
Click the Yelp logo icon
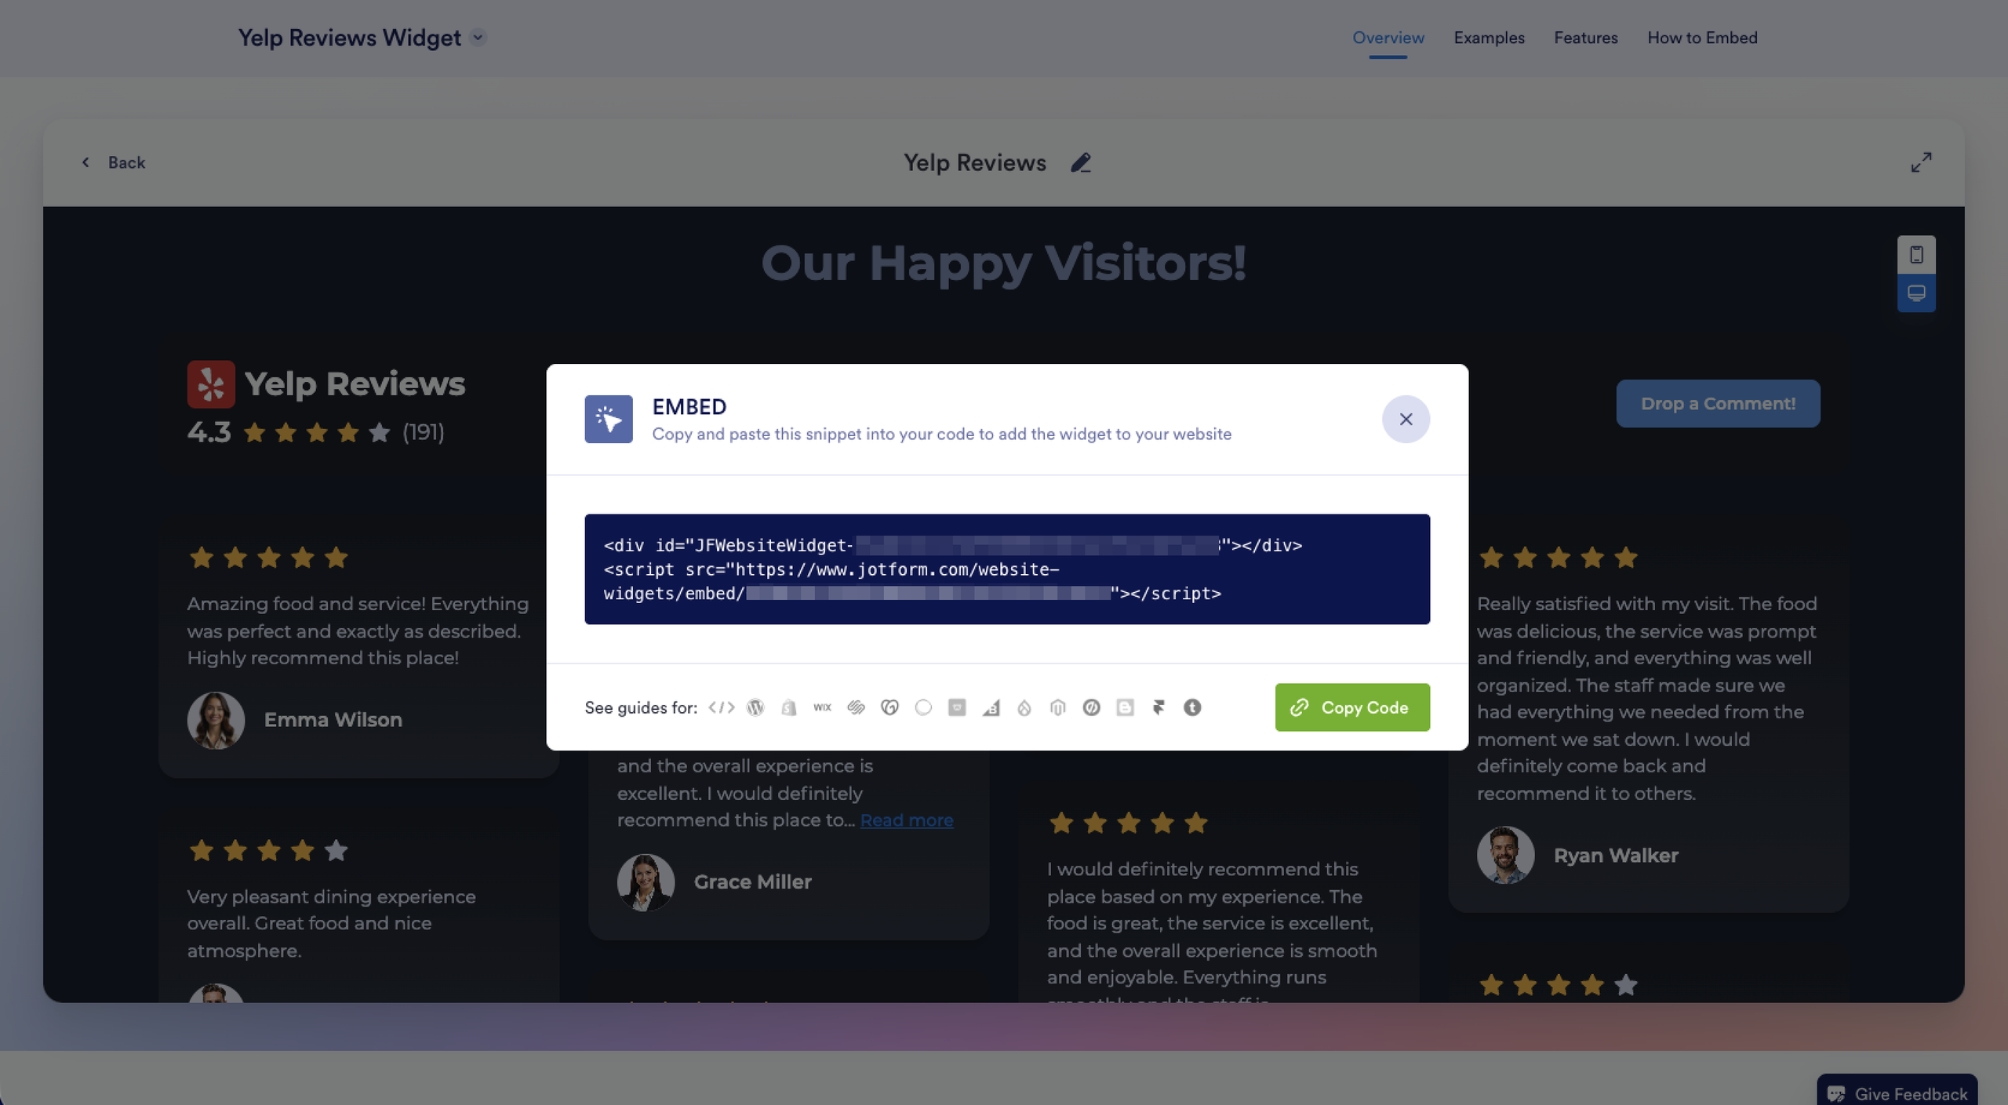pos(211,384)
